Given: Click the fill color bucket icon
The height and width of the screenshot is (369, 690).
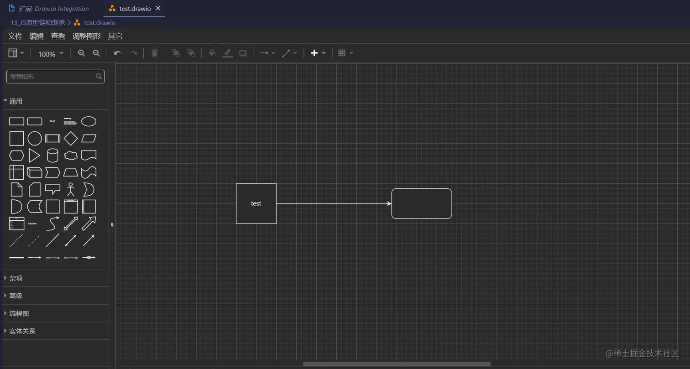Looking at the screenshot, I should pos(212,53).
